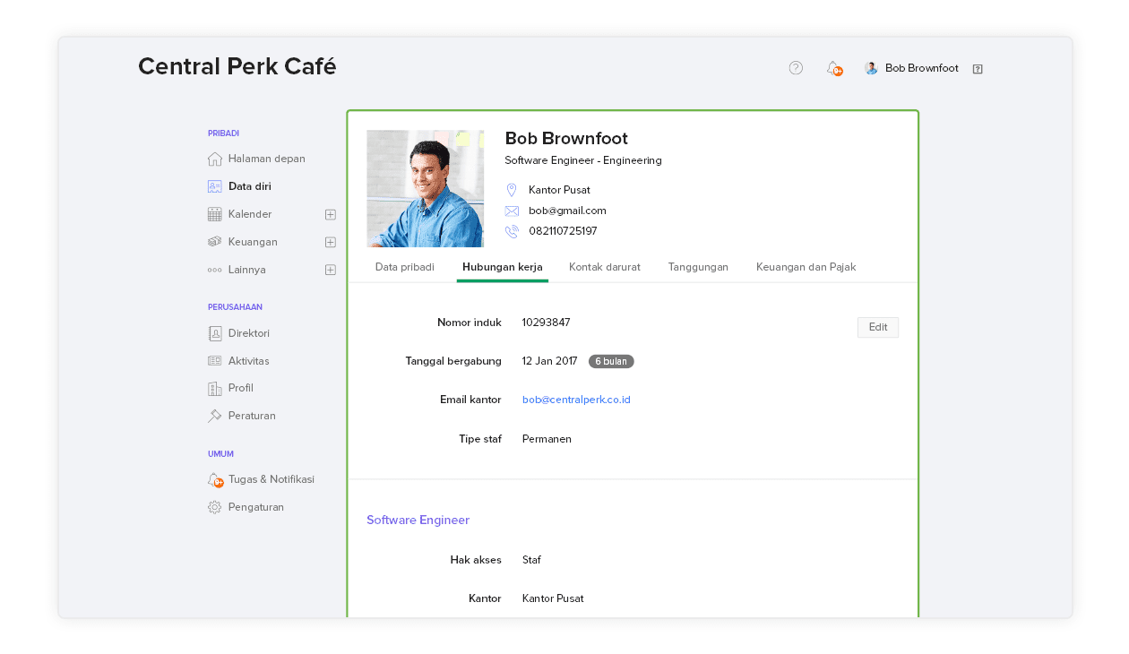
Task: Open Peraturan in the sidebar
Action: tap(252, 416)
